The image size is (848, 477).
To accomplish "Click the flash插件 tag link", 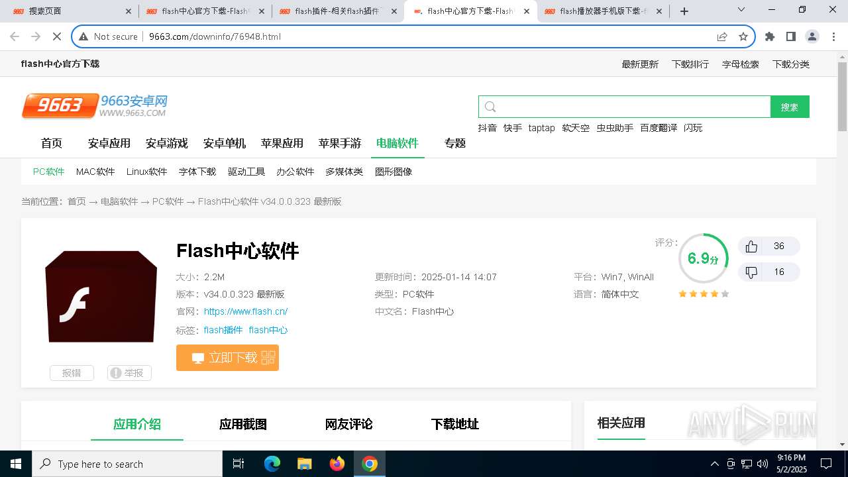I will click(x=223, y=330).
